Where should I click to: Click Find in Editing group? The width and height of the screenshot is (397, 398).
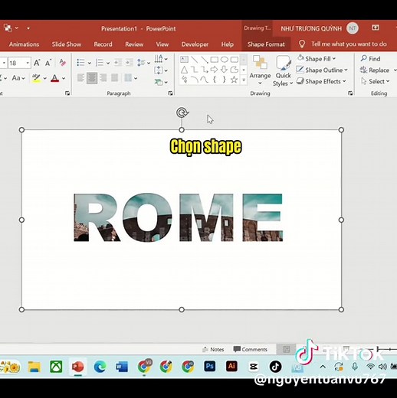tap(370, 59)
